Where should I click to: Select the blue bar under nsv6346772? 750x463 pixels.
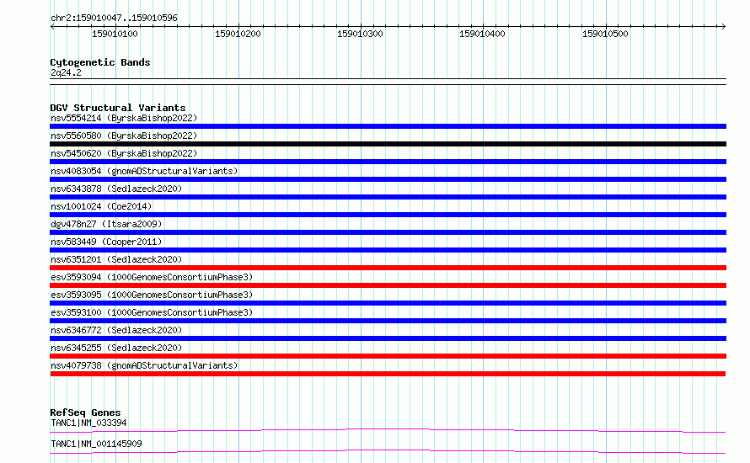tap(388, 338)
